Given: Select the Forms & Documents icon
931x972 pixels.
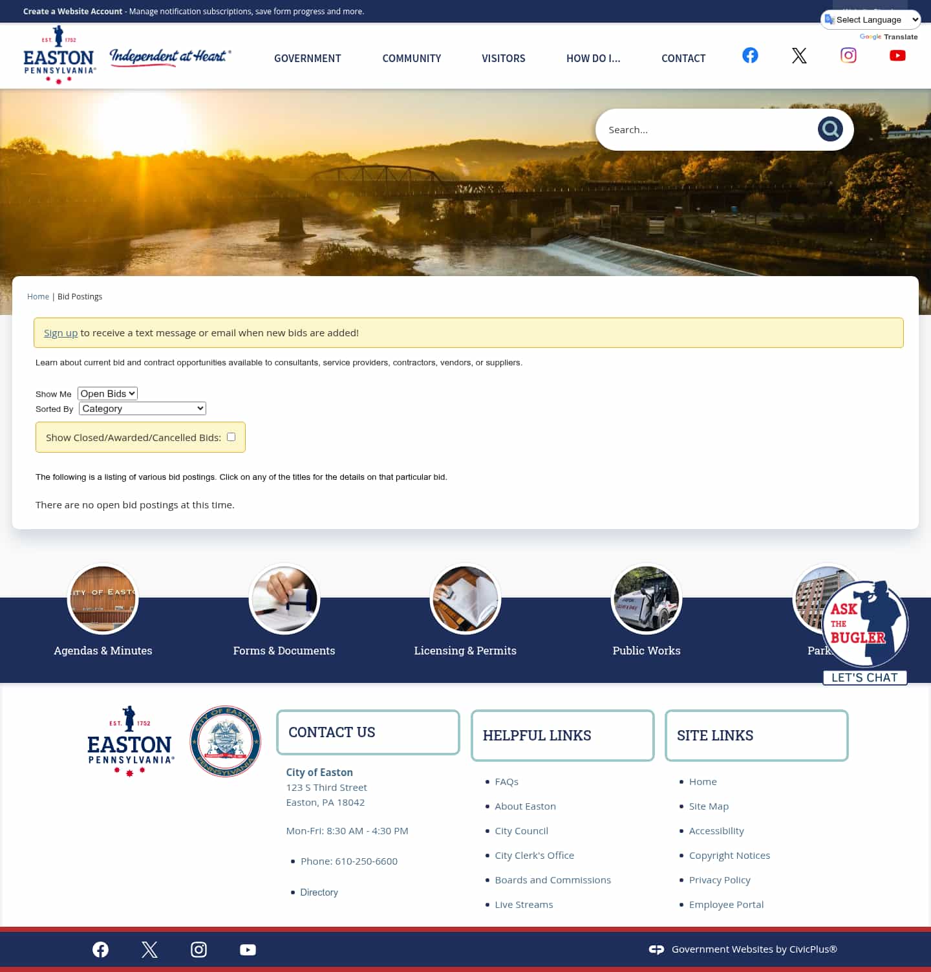Looking at the screenshot, I should point(284,598).
